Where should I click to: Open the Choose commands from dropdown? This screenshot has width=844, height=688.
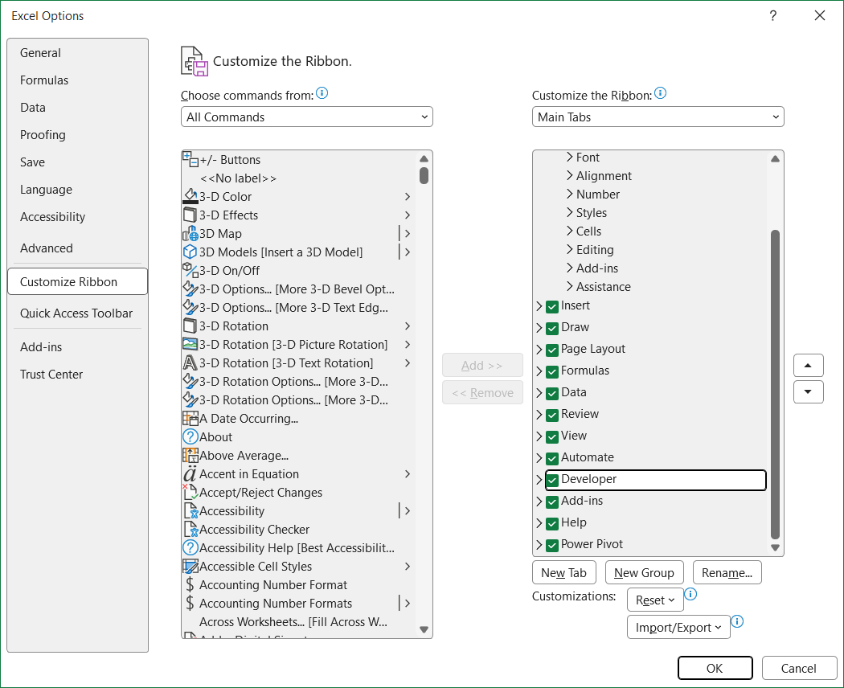click(306, 117)
